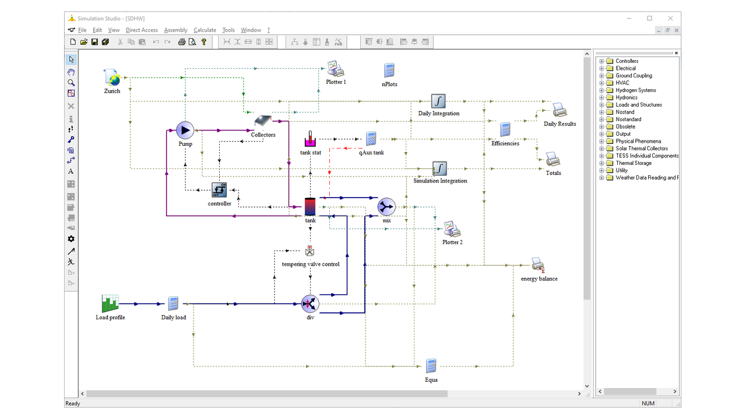
Task: Open the View menu
Action: click(x=114, y=30)
